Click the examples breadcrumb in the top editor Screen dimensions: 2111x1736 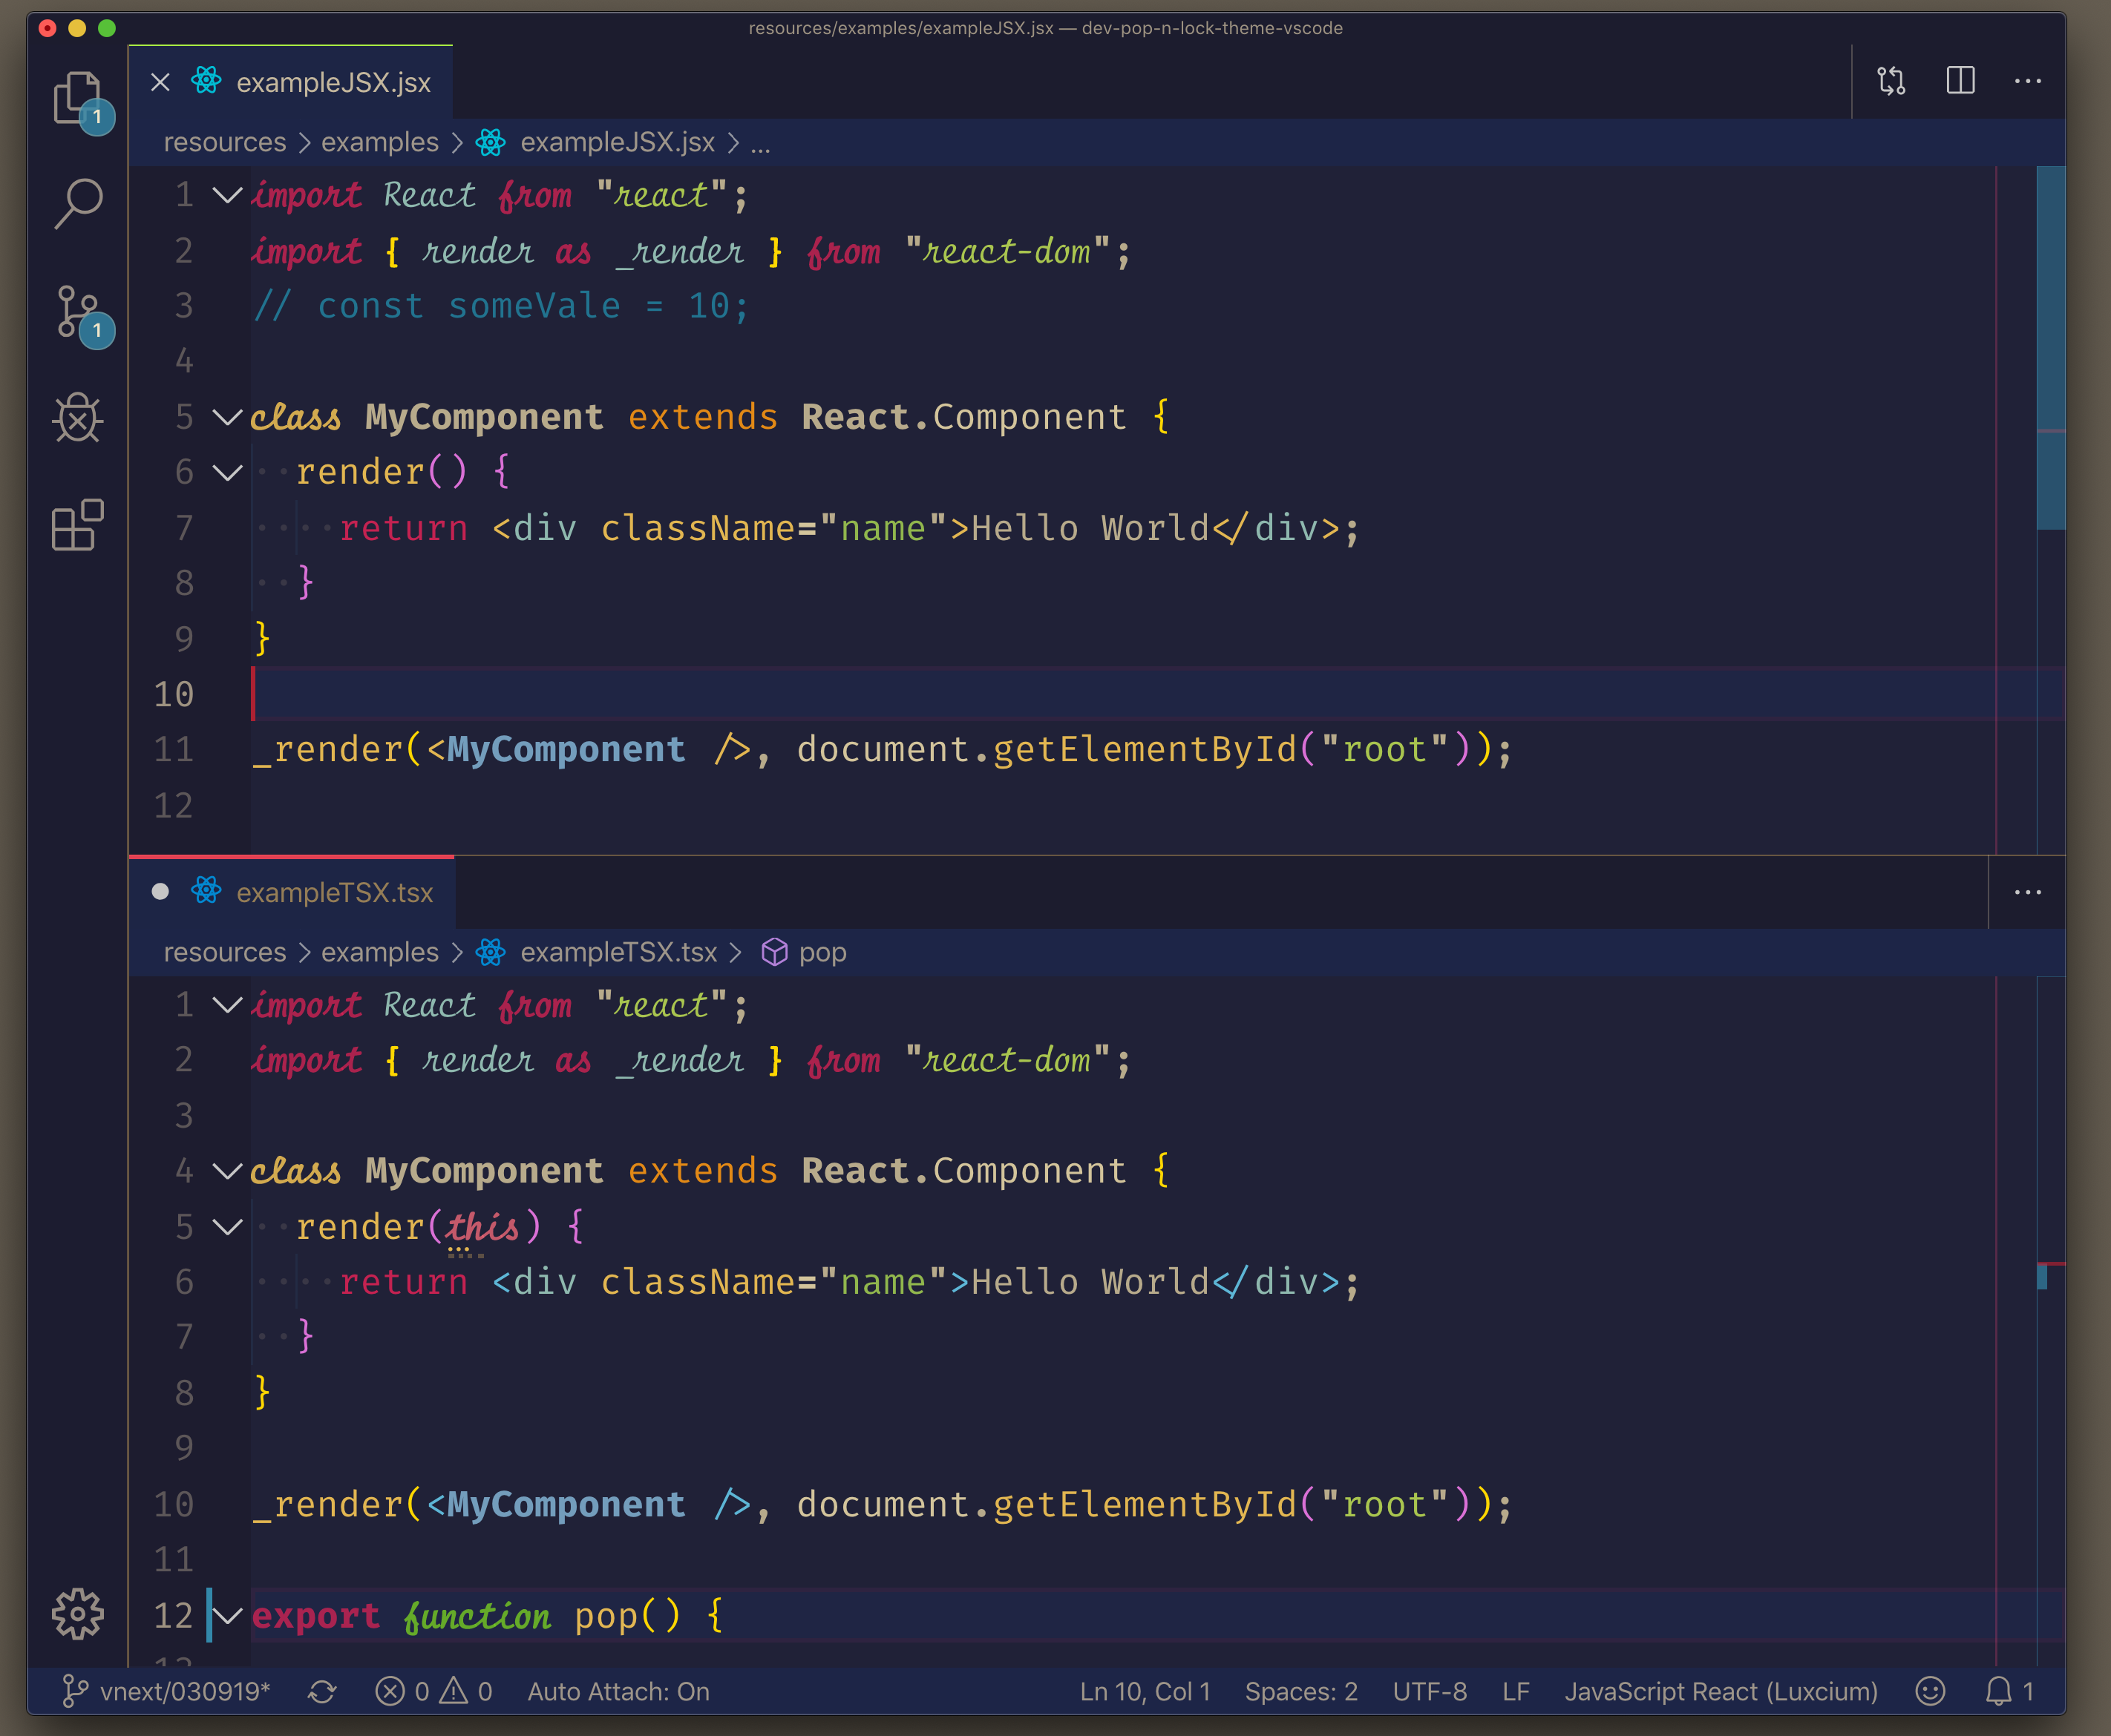tap(379, 142)
